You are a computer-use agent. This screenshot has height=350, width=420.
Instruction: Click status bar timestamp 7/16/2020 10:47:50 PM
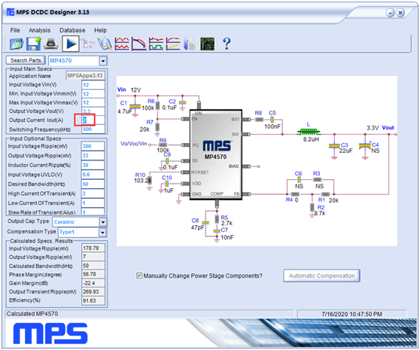[352, 314]
